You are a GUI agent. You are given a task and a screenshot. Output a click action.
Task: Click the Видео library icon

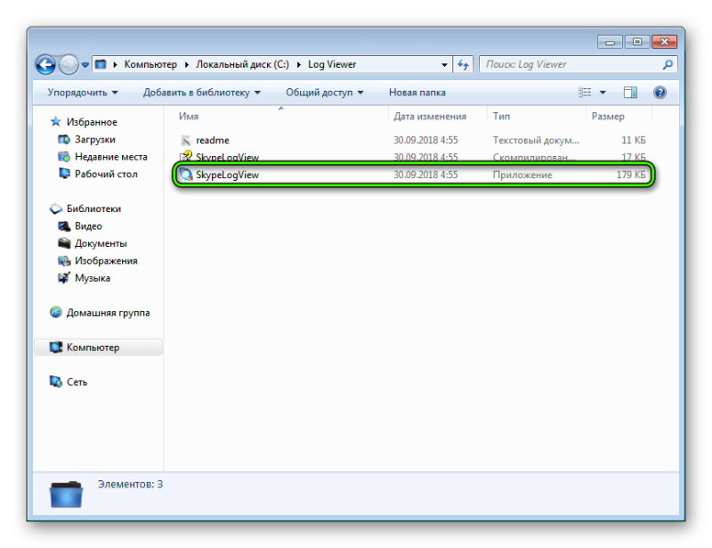click(x=64, y=226)
